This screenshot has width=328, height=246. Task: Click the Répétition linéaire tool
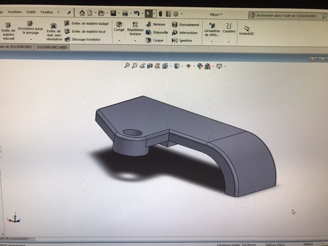click(135, 29)
